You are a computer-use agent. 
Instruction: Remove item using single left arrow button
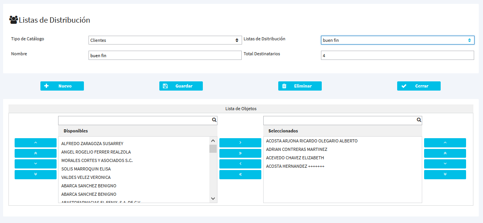240,164
